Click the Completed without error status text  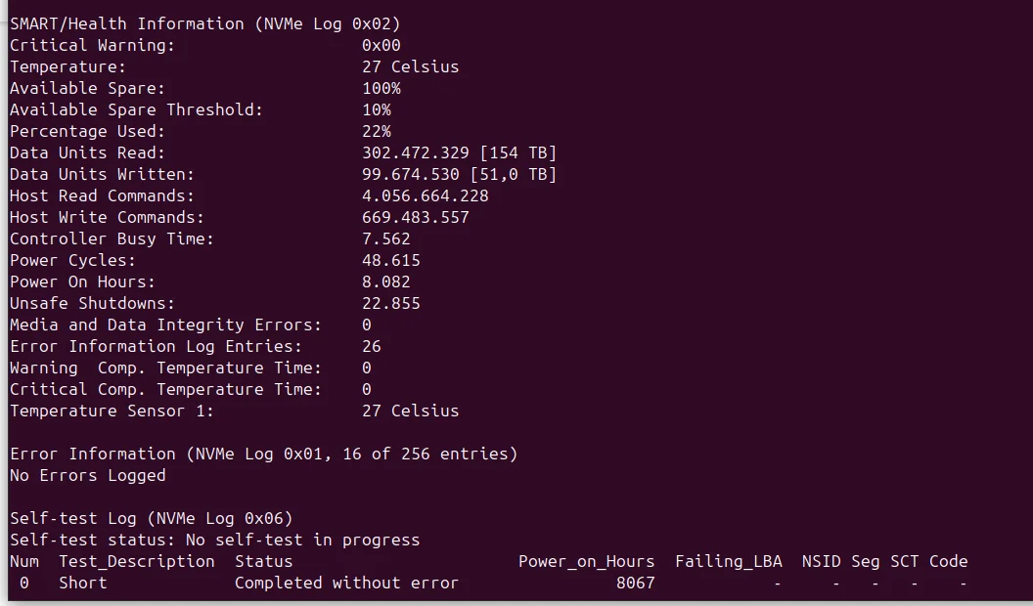pos(346,583)
